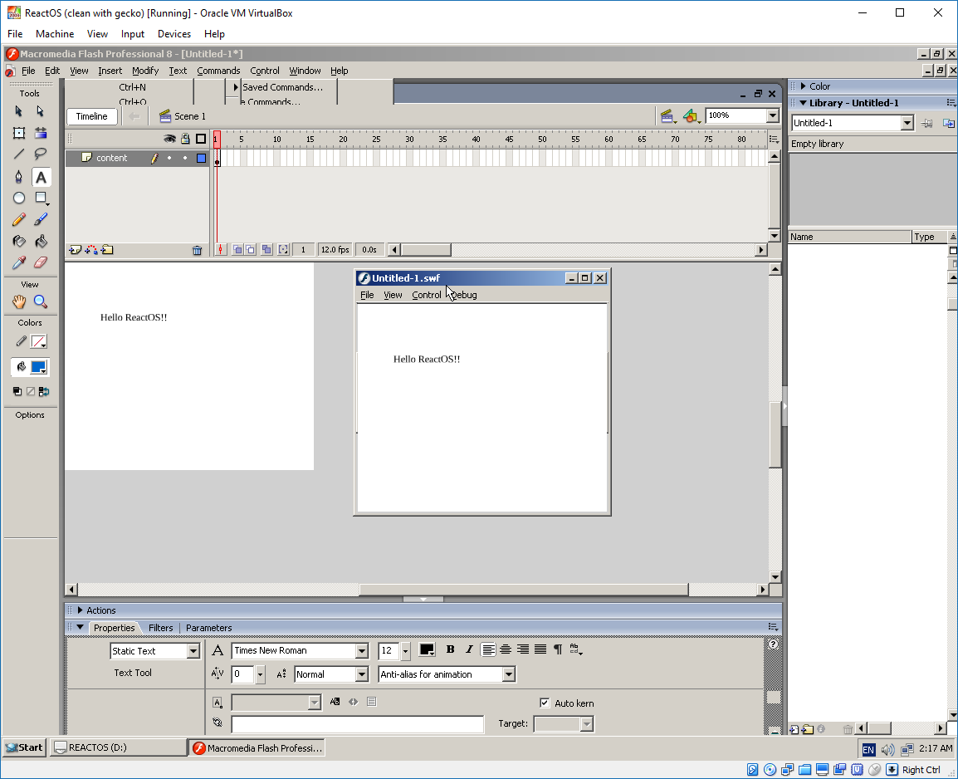Set text alignment to Justify
Viewport: 958px width, 779px height.
tap(540, 649)
